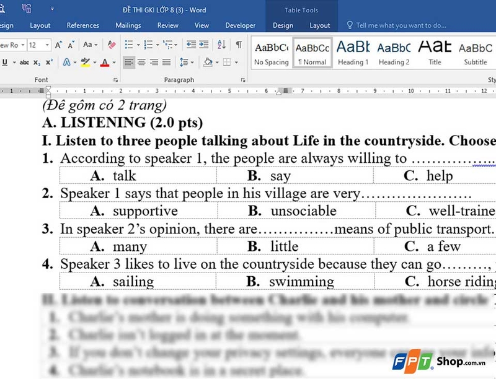
Task: Toggle underline formatting
Action: 5,62
